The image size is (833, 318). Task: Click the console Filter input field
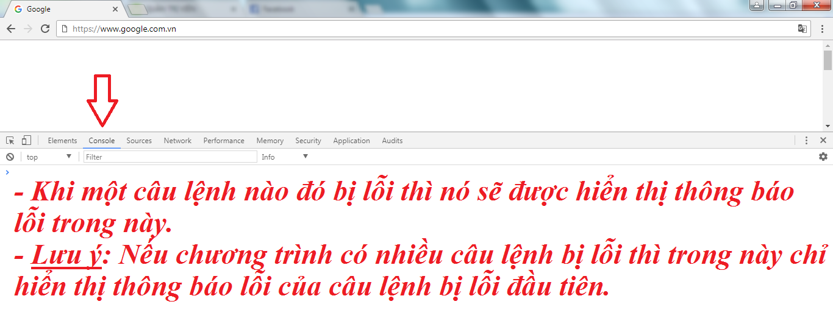(170, 157)
